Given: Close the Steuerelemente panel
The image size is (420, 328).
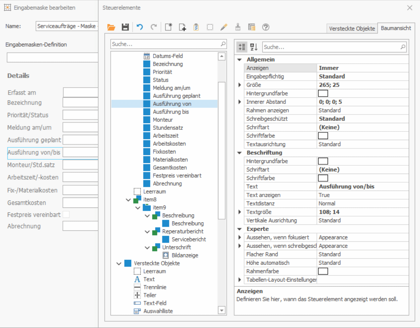Looking at the screenshot, I should click(410, 8).
